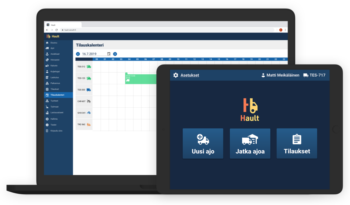350x205 pixels.
Task: Click the Kirjaudu ulos logout icon
Action: pyautogui.click(x=47, y=131)
